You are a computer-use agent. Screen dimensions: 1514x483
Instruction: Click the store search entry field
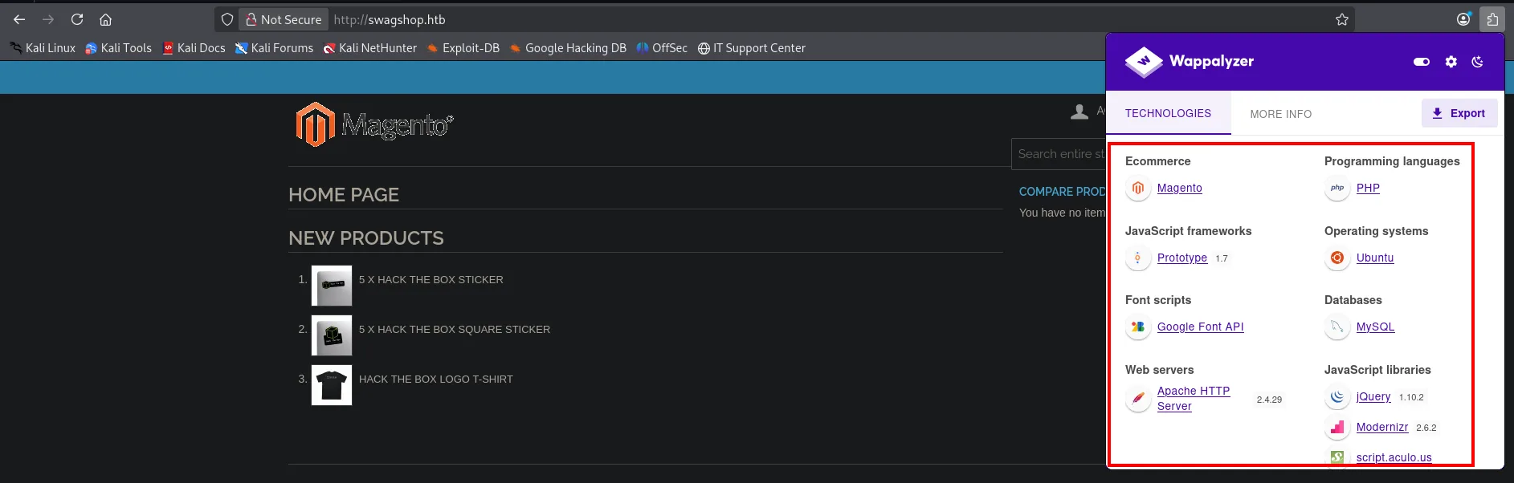coord(1059,154)
